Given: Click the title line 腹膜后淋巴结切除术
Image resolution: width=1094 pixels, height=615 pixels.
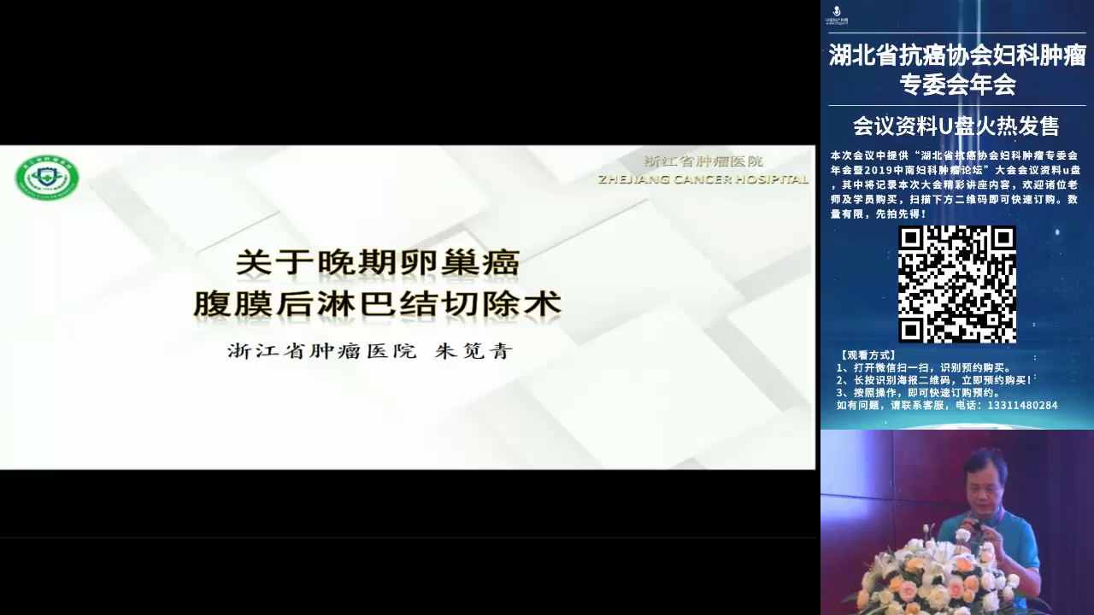Looking at the screenshot, I should click(x=377, y=304).
